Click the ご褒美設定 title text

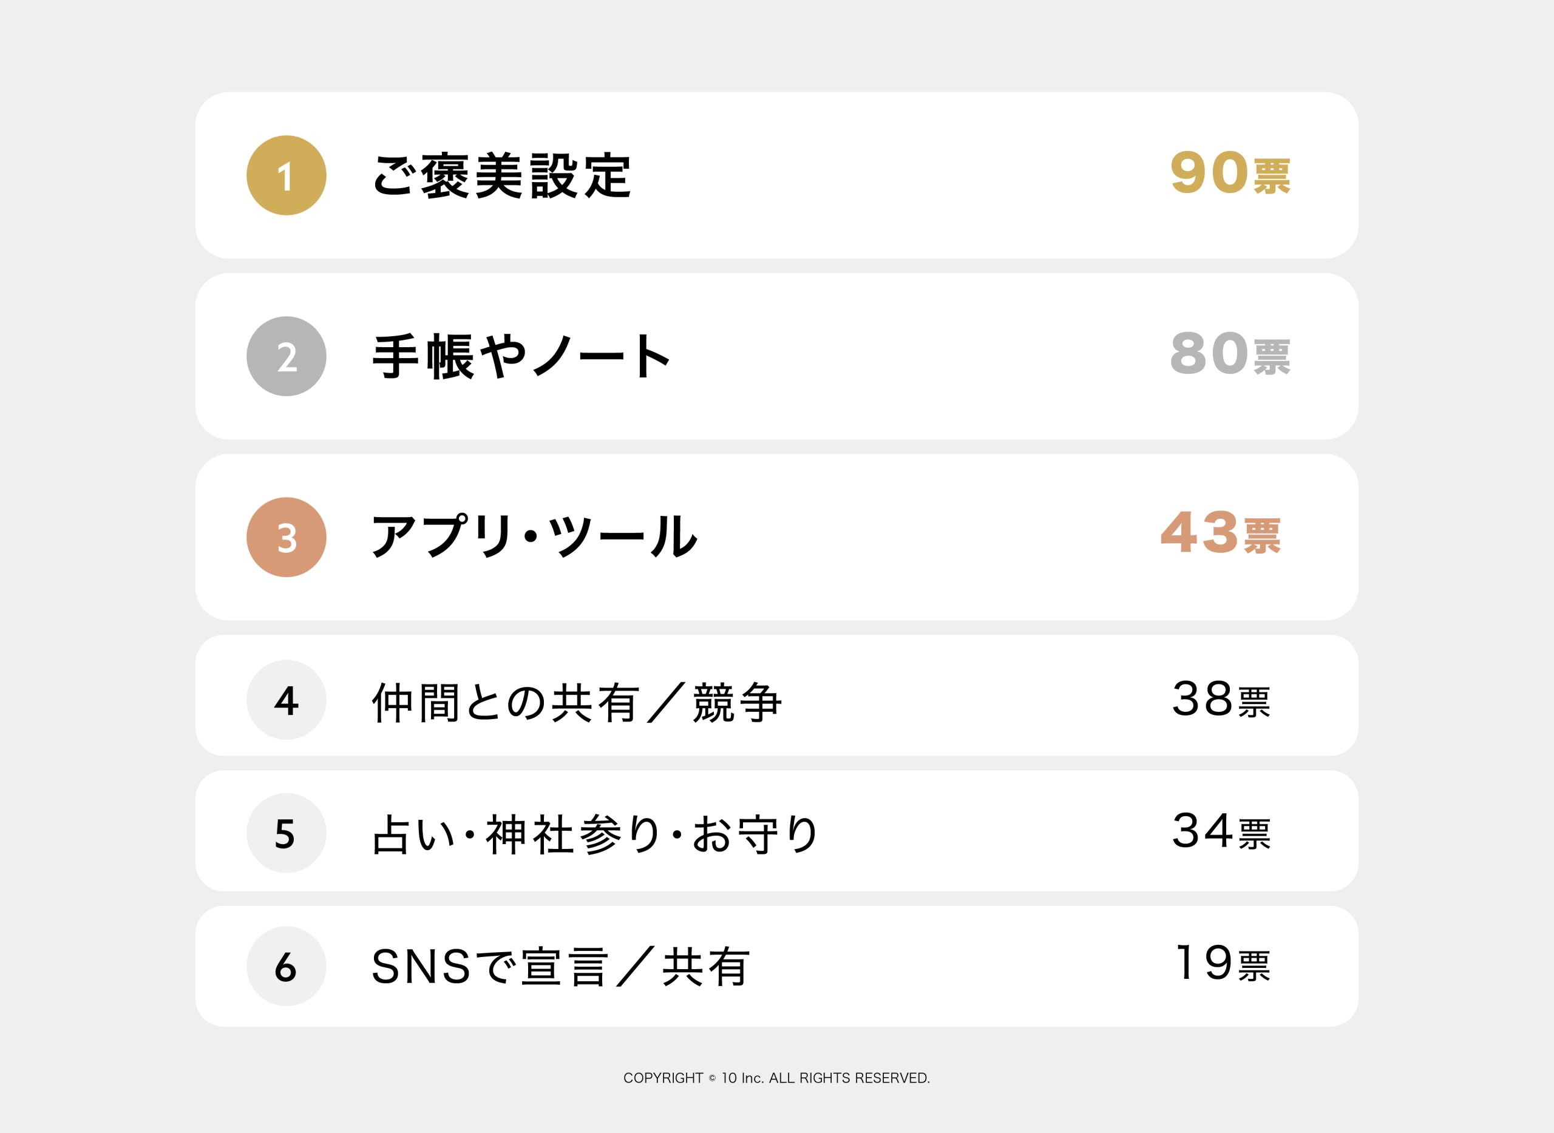pyautogui.click(x=501, y=176)
